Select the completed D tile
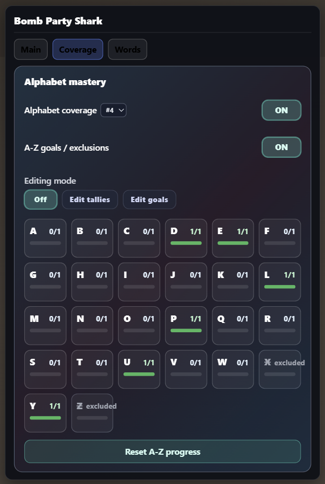This screenshot has width=325, height=484. pyautogui.click(x=186, y=237)
